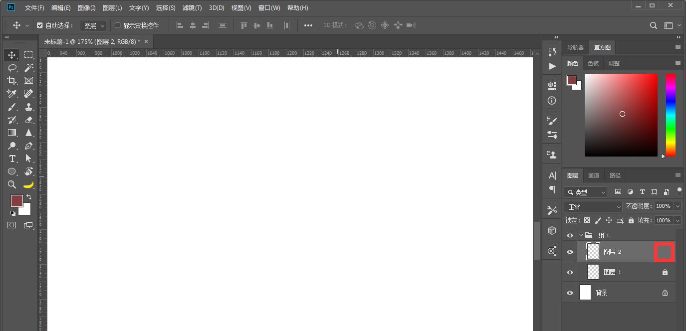Enable the 显示变换控件 checkbox

click(x=118, y=25)
